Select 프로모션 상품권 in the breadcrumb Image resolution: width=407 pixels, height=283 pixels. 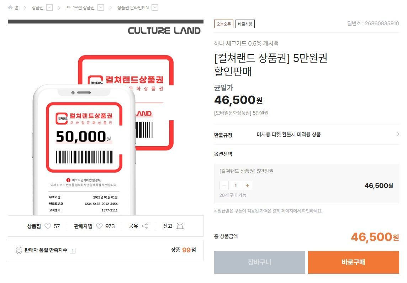[80, 7]
